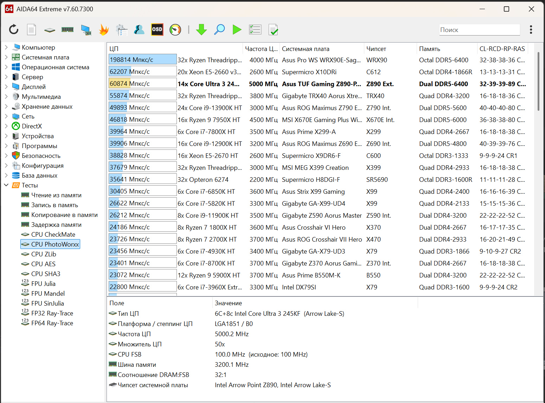Click the Поле column header
Image resolution: width=545 pixels, height=403 pixels.
[160, 303]
